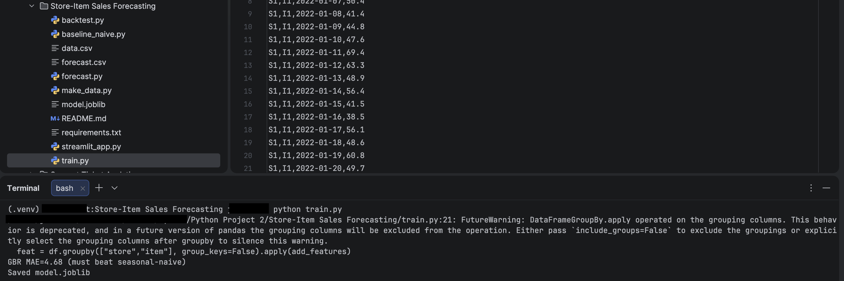Close the bash terminal tab
Viewport: 844px width, 281px height.
tap(83, 189)
